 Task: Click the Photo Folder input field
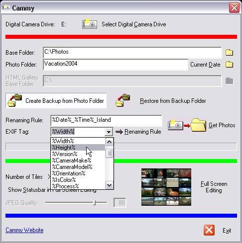click(116, 65)
